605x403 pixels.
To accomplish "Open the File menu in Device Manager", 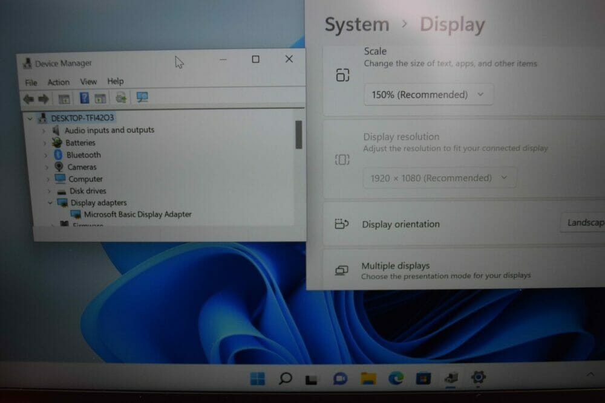I will (31, 82).
